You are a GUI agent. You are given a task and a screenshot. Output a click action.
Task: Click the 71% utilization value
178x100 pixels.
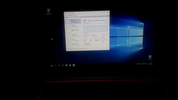pyautogui.click(x=85, y=37)
